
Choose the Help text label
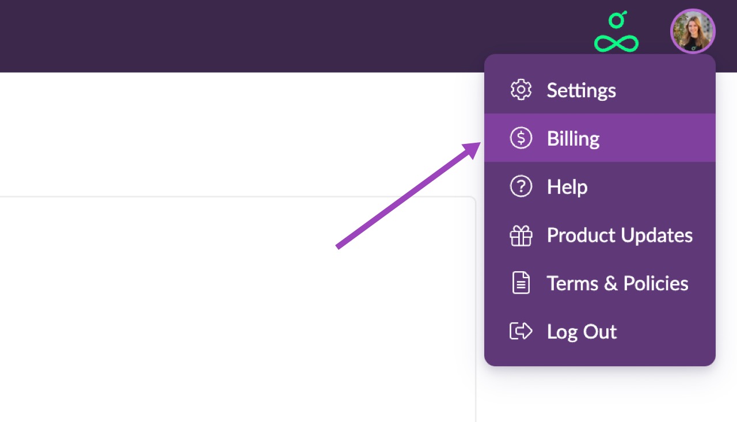coord(567,187)
